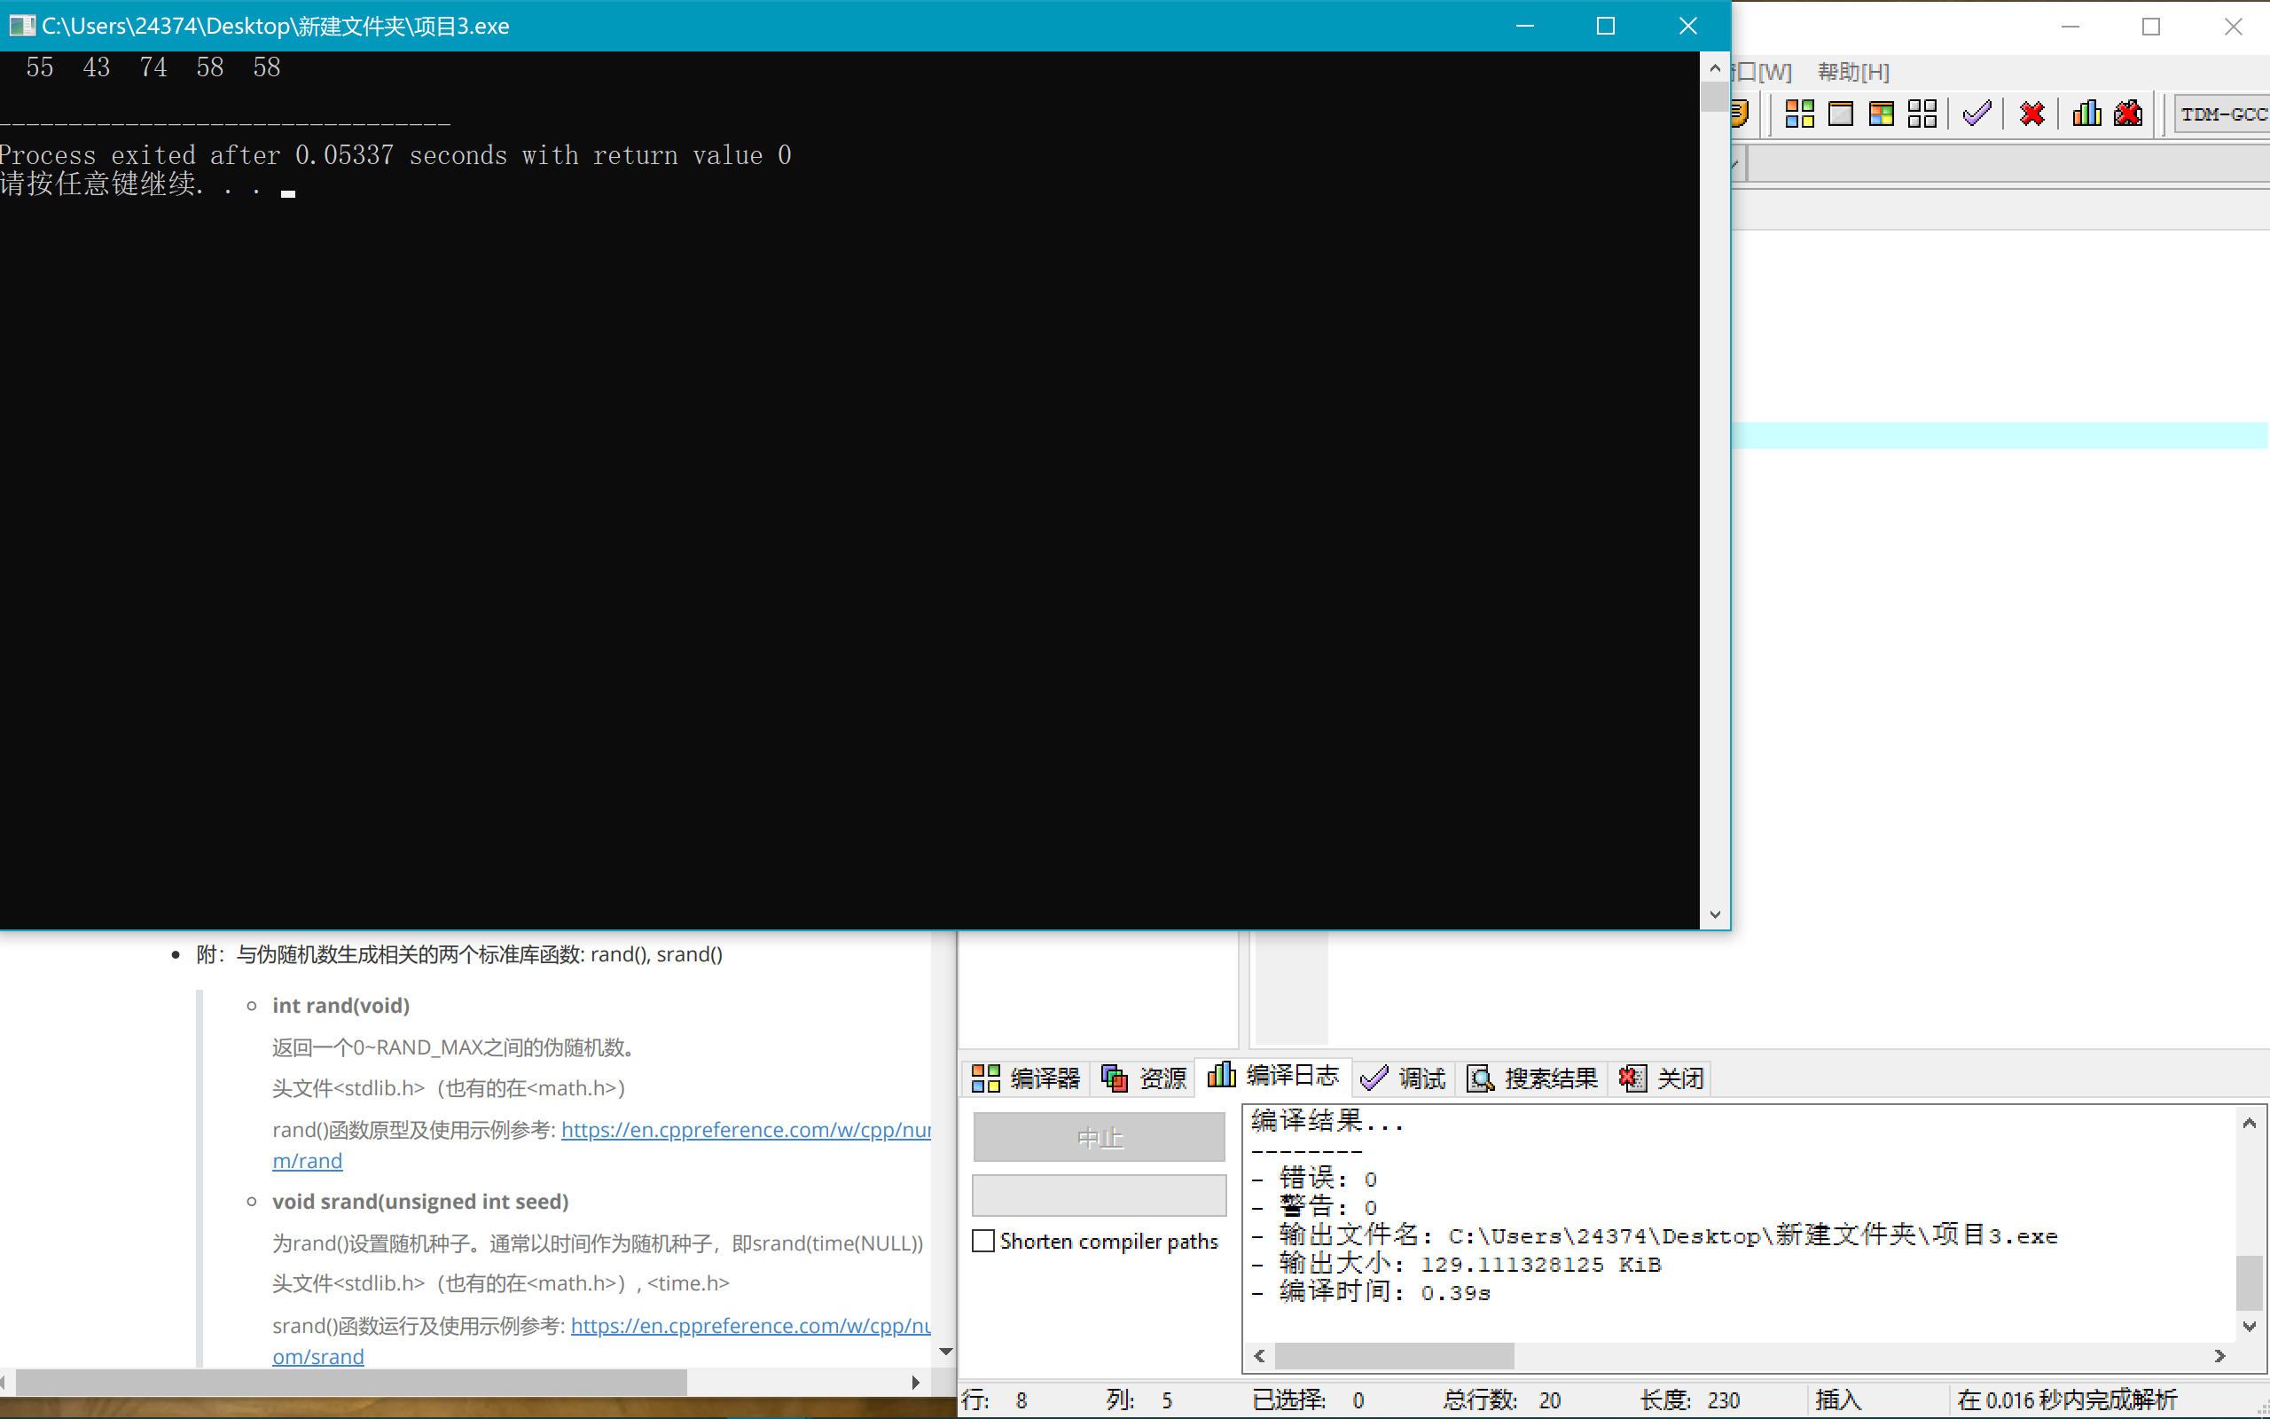
Task: Click the 关闭 close panel tab
Action: pyautogui.click(x=1663, y=1078)
